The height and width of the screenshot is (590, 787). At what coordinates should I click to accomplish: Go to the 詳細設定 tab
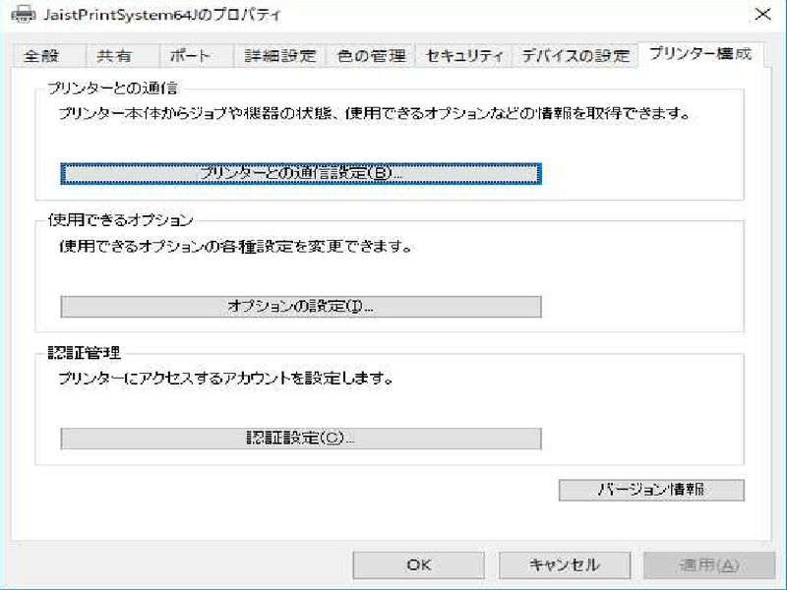click(280, 56)
